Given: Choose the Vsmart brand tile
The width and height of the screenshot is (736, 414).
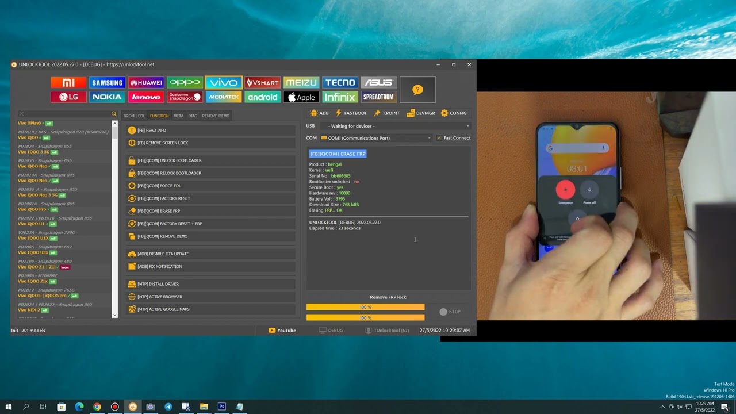Looking at the screenshot, I should tap(262, 83).
